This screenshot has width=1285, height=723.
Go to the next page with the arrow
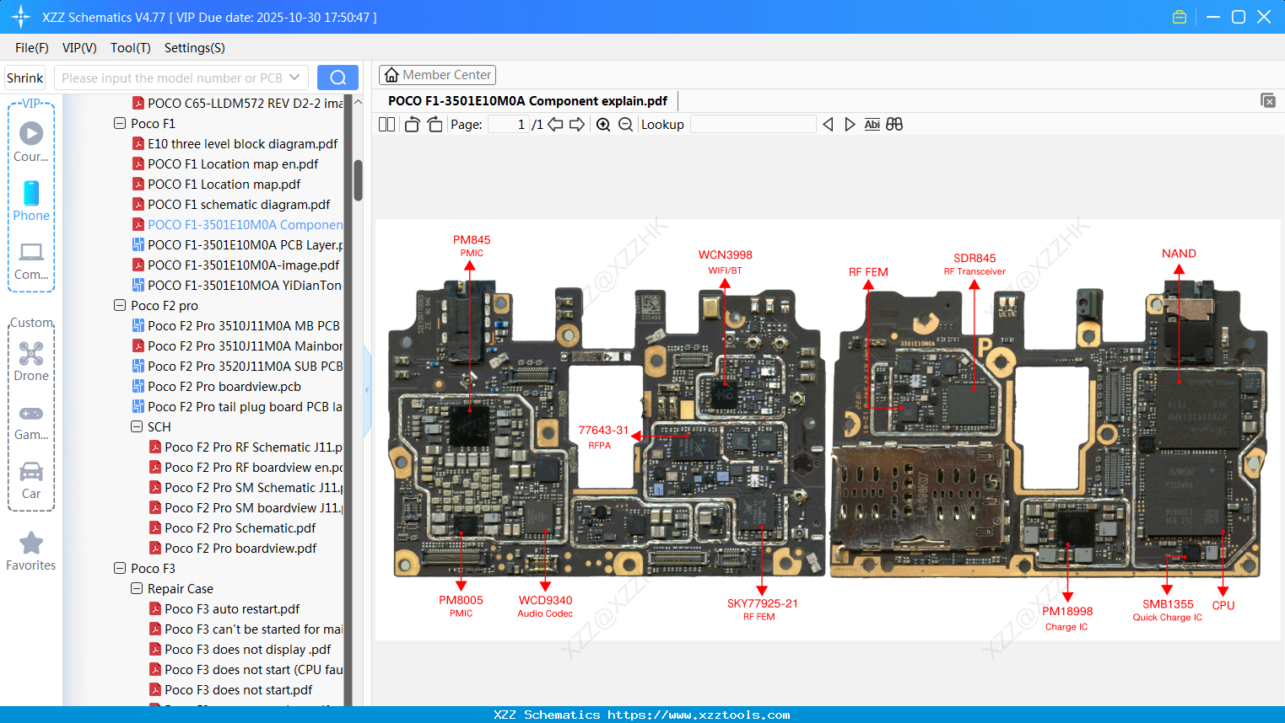pos(577,124)
